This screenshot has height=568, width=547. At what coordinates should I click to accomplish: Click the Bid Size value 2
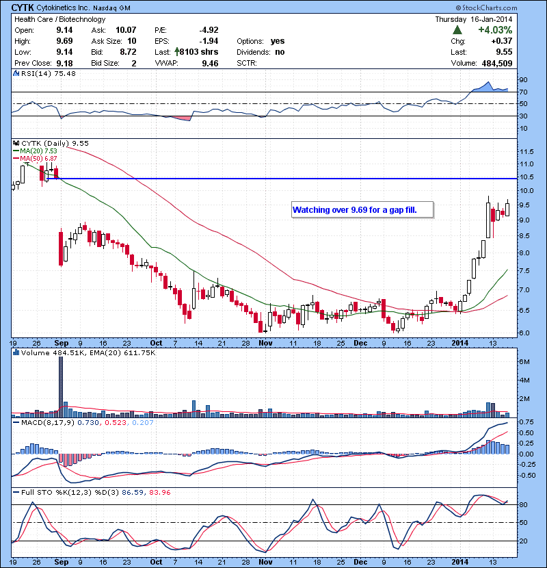coord(134,64)
